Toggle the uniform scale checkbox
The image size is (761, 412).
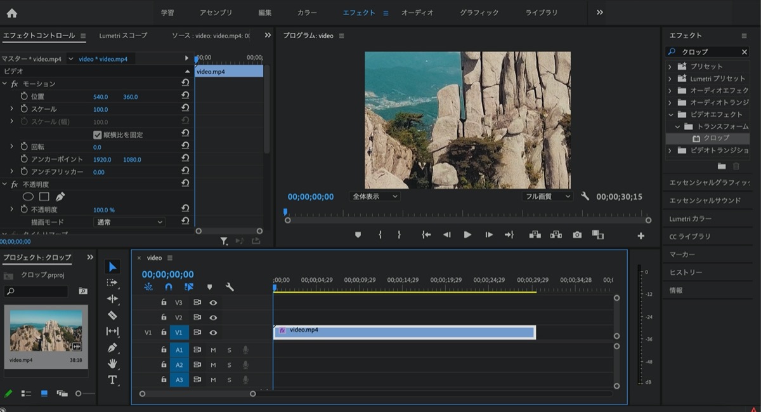click(97, 135)
